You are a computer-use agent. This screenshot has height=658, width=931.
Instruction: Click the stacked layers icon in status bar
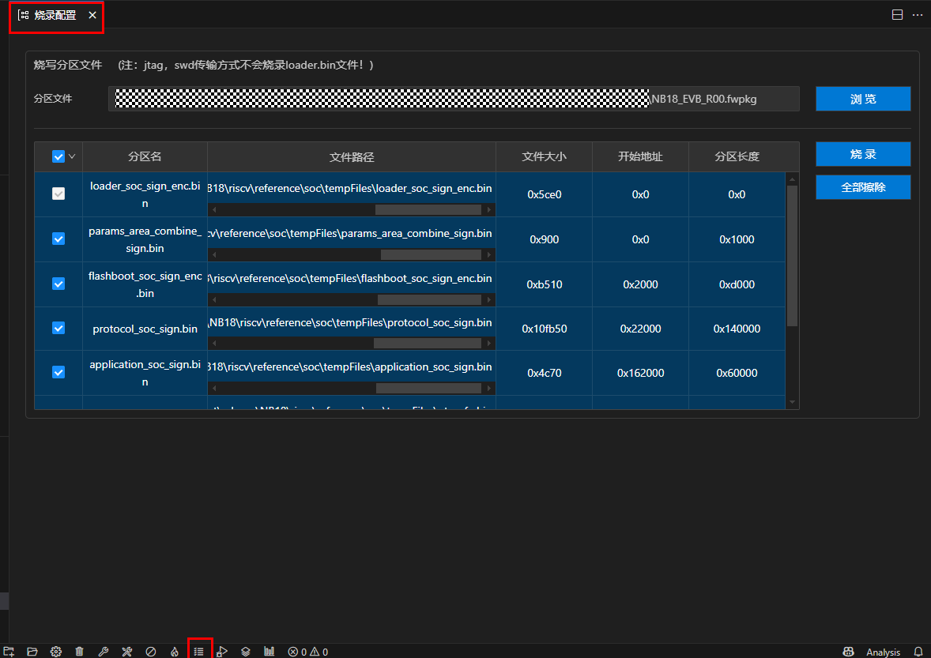coord(246,652)
